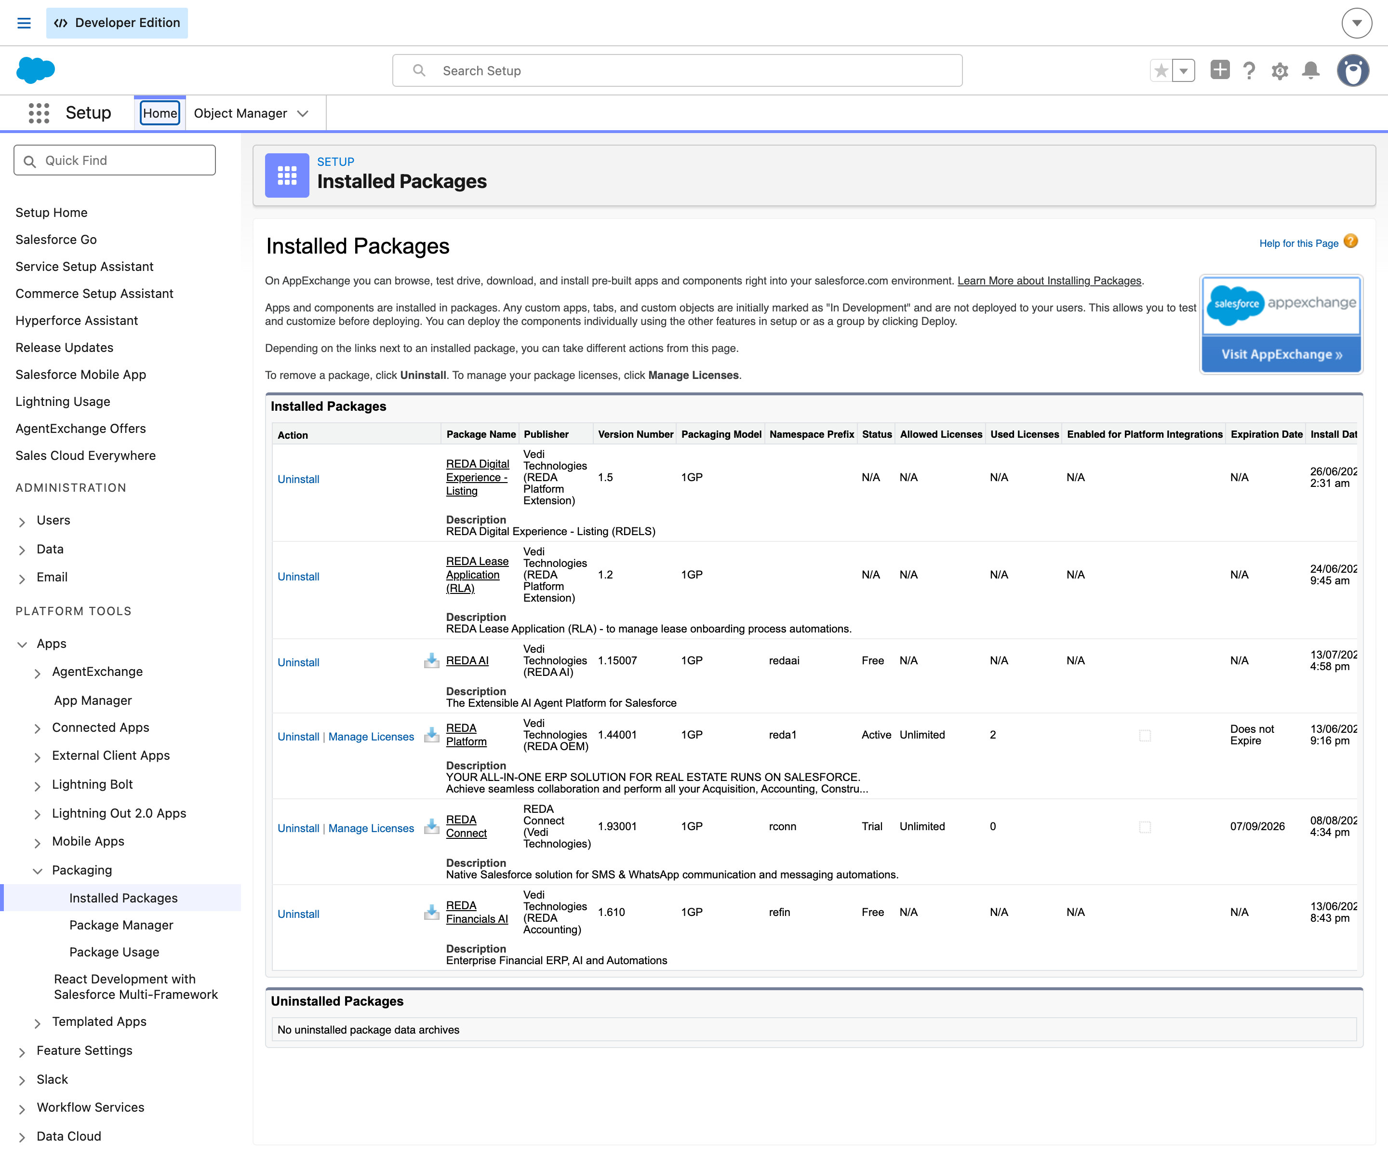The width and height of the screenshot is (1388, 1157).
Task: Click the orange help icon next to Help for this Page
Action: point(1351,242)
